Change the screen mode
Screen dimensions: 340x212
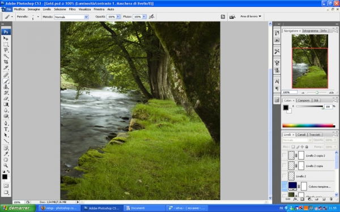pyautogui.click(x=6, y=192)
